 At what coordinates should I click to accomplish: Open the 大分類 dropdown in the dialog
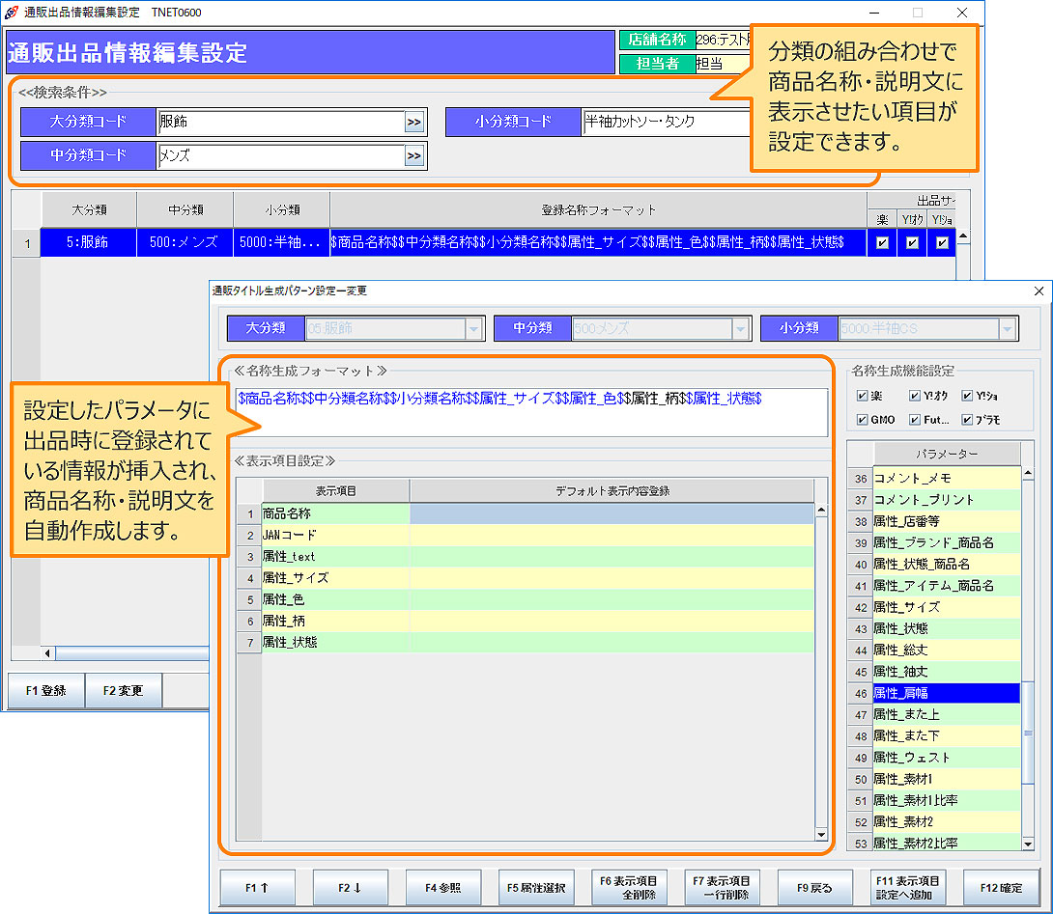pyautogui.click(x=473, y=329)
